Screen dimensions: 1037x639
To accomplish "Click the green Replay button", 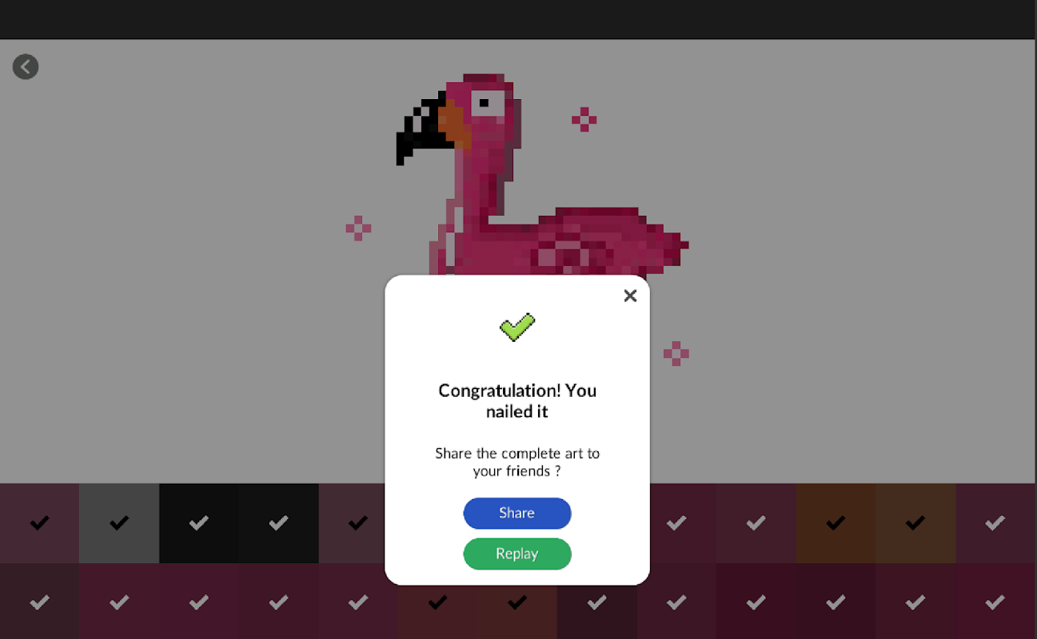I will [517, 554].
